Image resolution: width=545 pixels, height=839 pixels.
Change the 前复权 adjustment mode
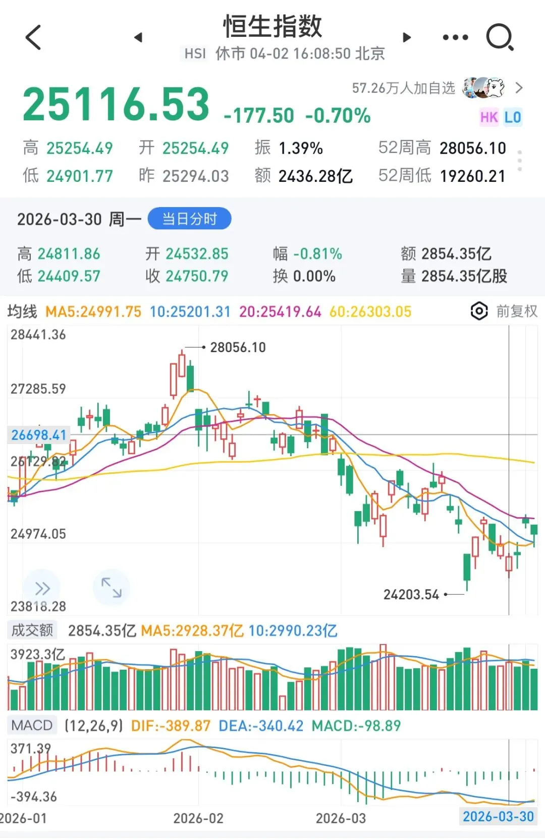(x=517, y=311)
